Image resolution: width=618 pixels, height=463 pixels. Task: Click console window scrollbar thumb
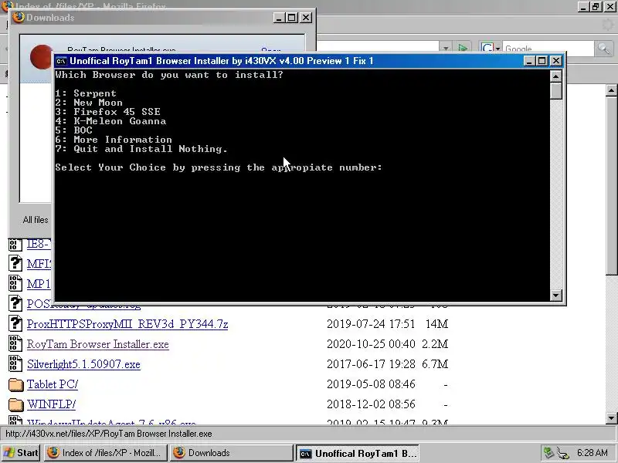pos(555,91)
